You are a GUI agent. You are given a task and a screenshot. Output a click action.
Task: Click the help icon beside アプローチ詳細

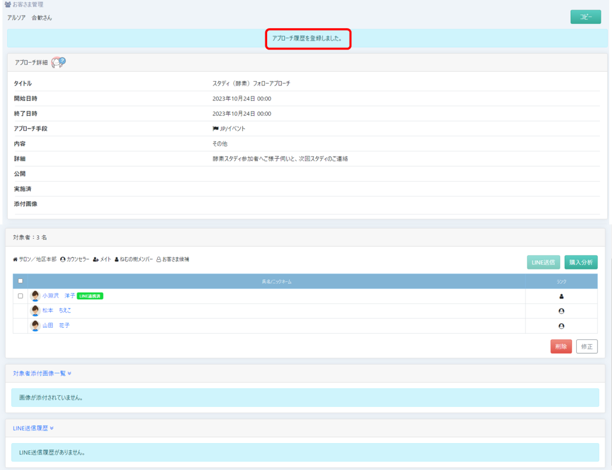[x=59, y=62]
